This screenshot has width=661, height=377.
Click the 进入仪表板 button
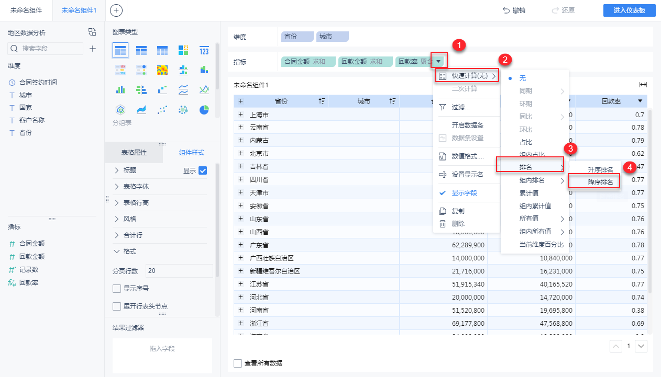point(630,10)
